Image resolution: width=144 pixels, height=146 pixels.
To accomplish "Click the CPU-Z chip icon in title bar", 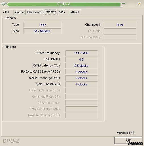I will pos(4,4).
